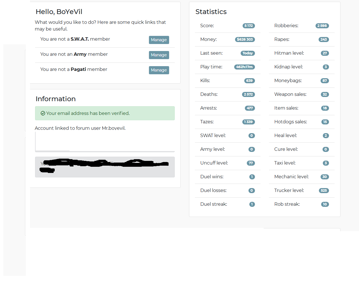Image resolution: width=359 pixels, height=287 pixels.
Task: Click the Hitman level badge 27
Action: (x=325, y=53)
